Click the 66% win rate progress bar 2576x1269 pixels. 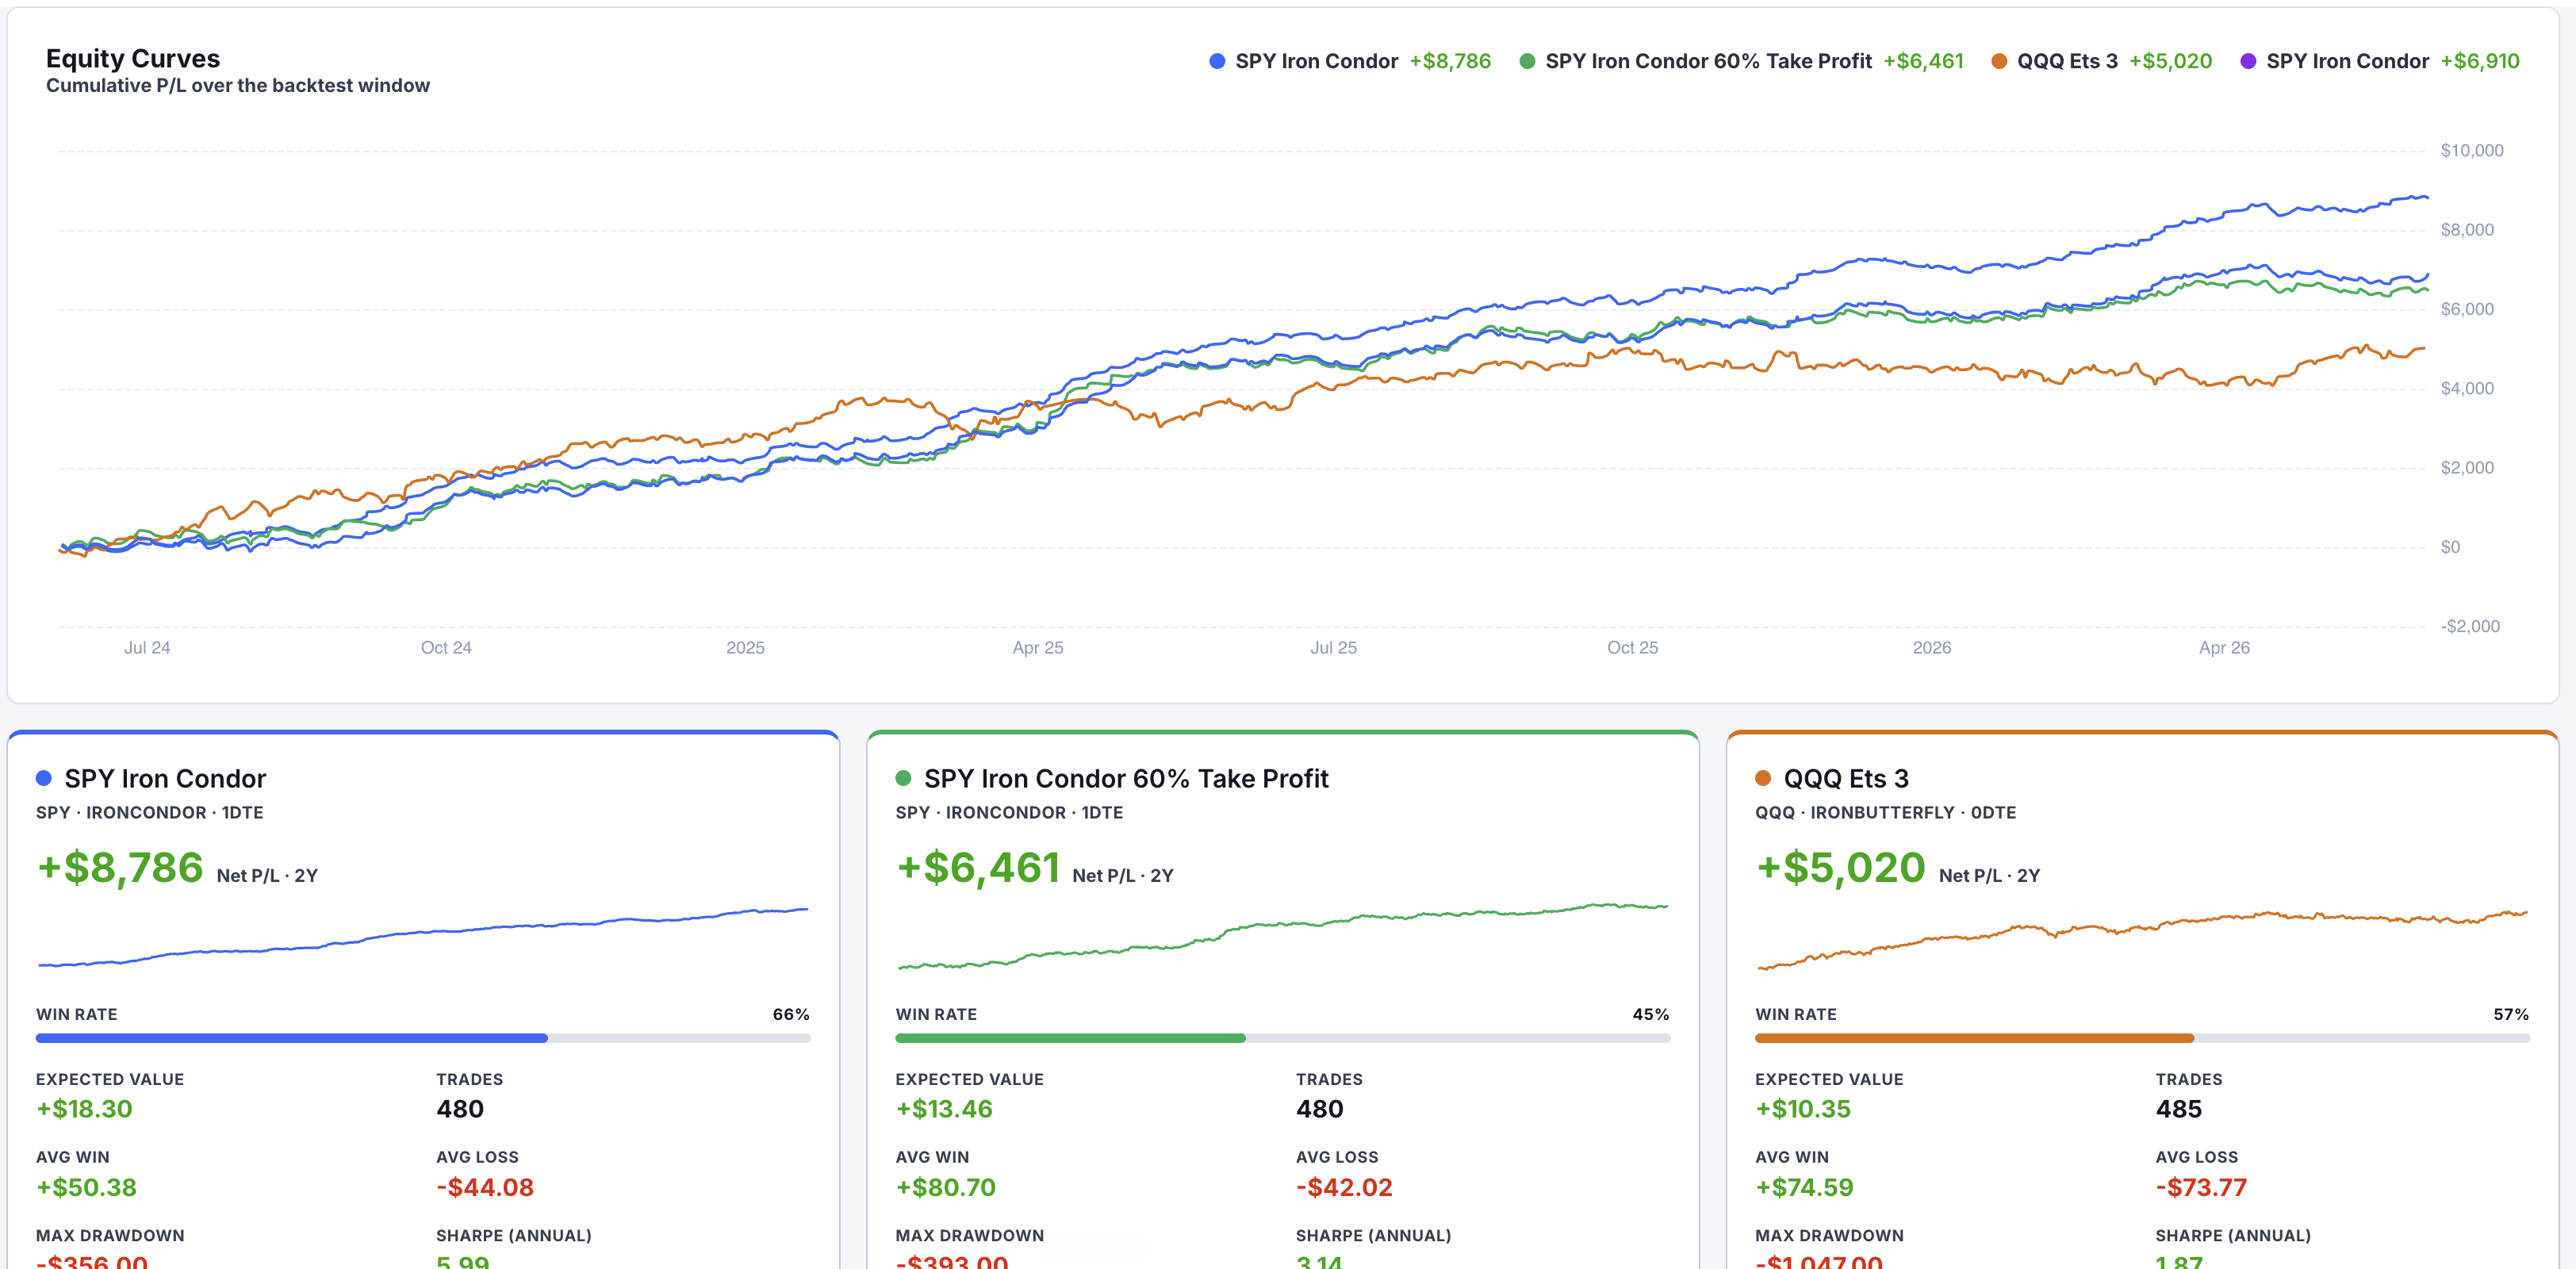tap(423, 1038)
